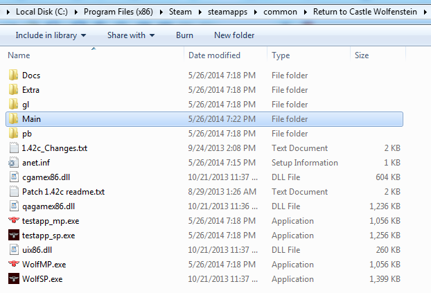Select file name qagamex86.dll
This screenshot has width=431, height=293.
49,206
